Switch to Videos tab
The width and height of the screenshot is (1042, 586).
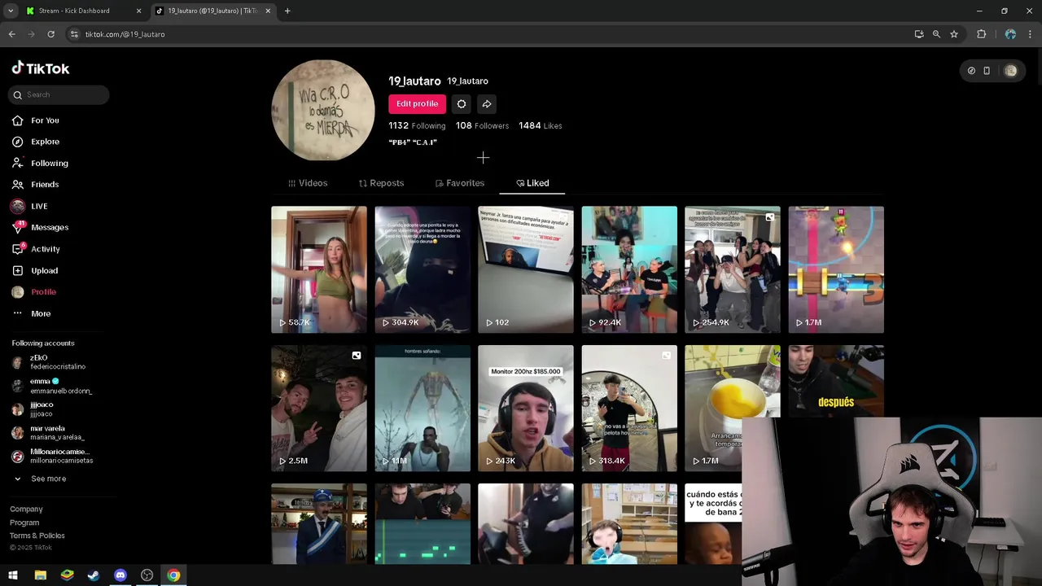(x=308, y=183)
